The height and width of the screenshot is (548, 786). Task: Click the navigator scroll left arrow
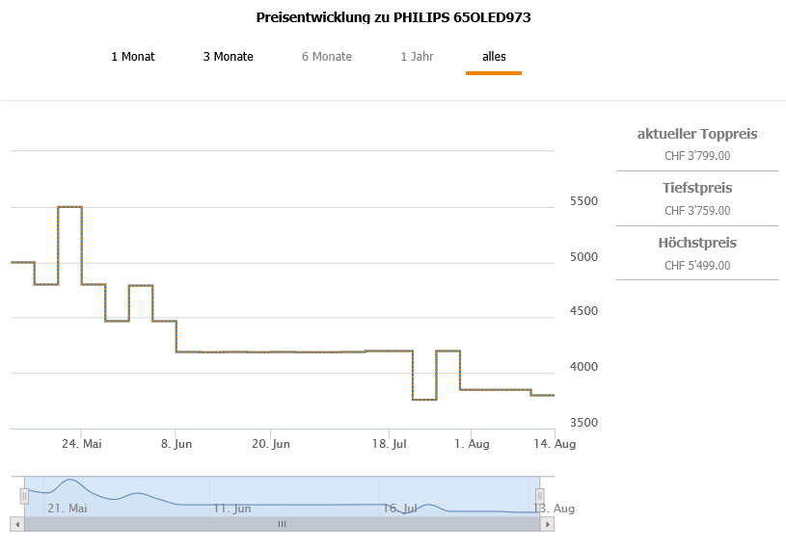pos(17,524)
